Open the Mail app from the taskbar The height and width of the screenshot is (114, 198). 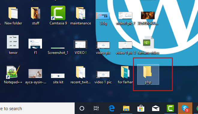(156, 108)
